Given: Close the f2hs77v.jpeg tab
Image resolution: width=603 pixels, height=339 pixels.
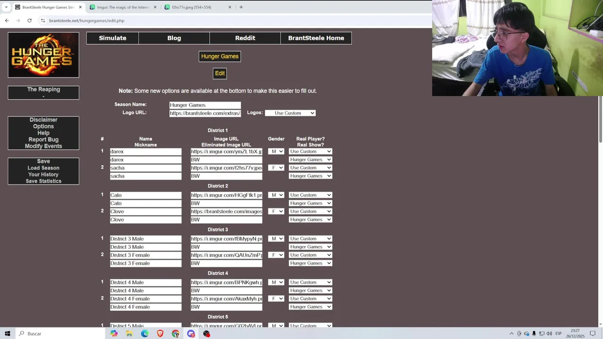Looking at the screenshot, I should pyautogui.click(x=230, y=7).
